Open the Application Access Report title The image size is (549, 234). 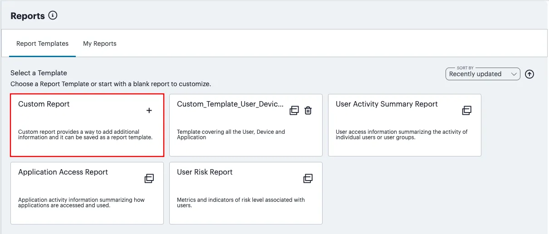tap(63, 172)
